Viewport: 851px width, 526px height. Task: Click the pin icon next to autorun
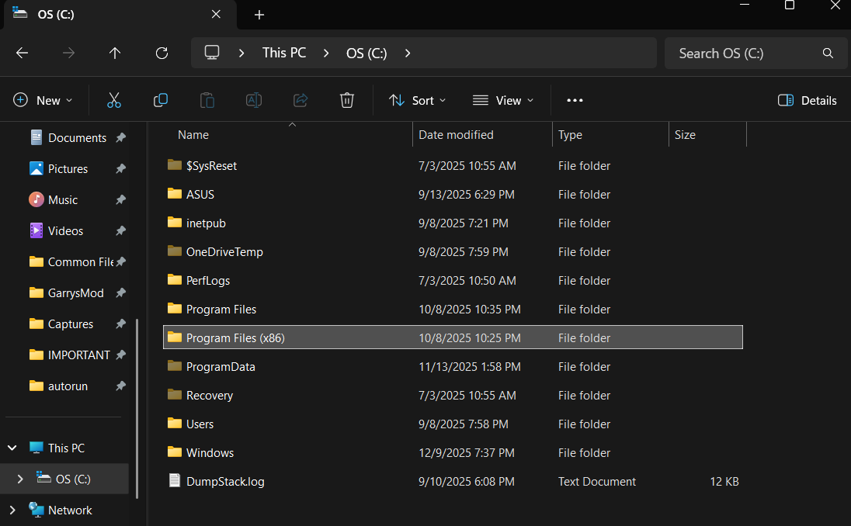click(x=120, y=386)
